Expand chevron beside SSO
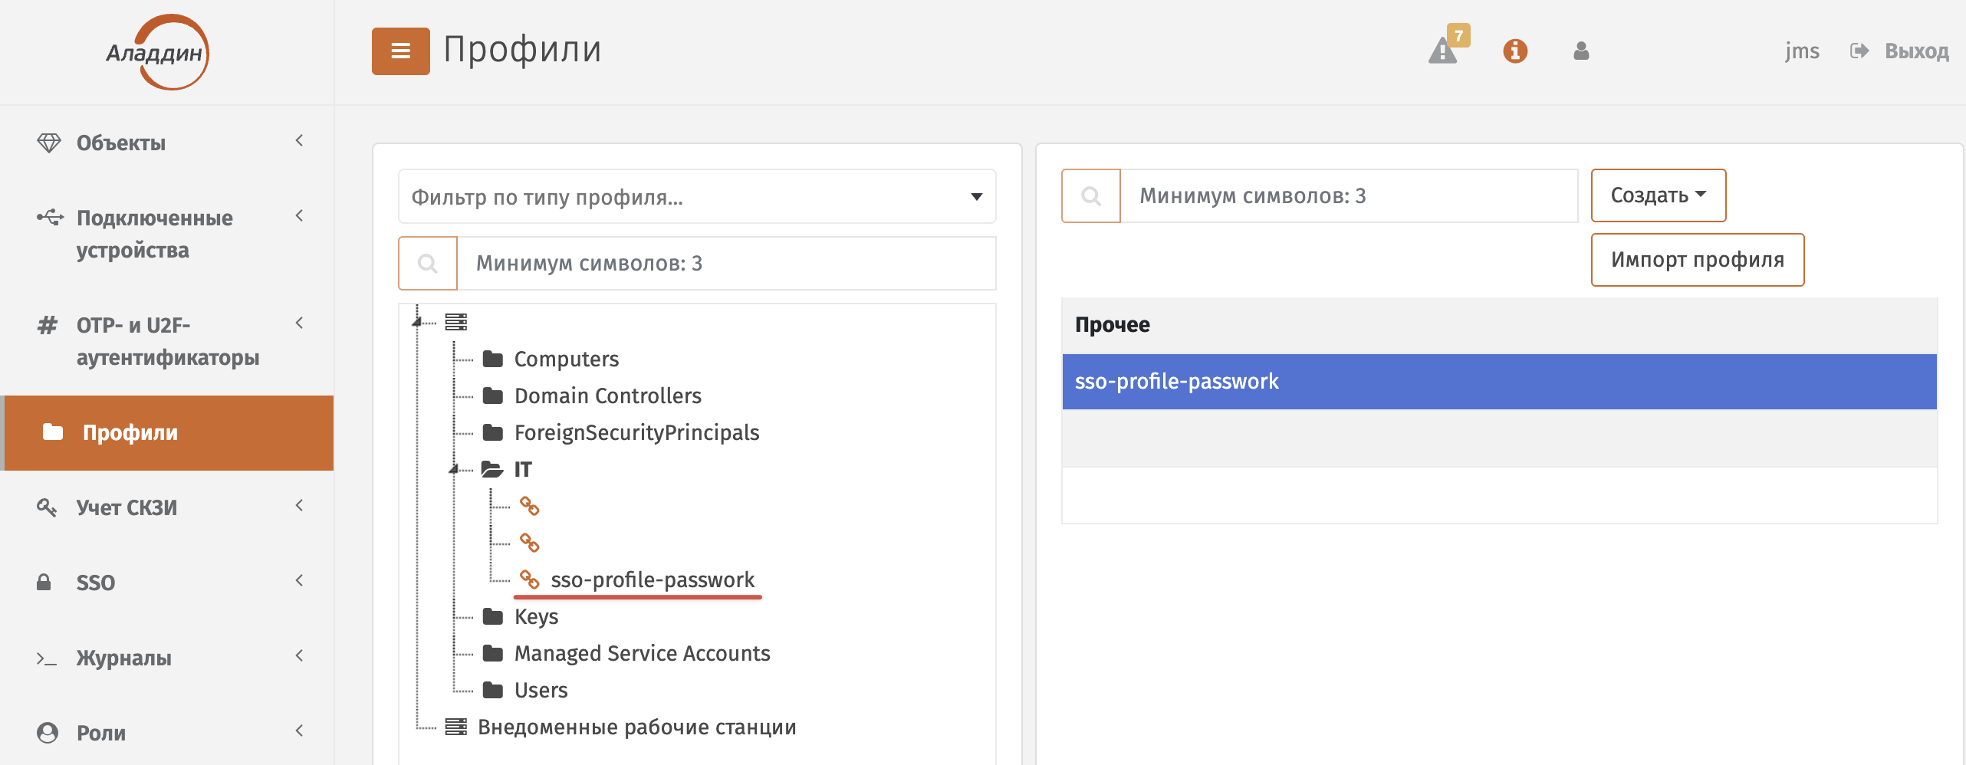The image size is (1966, 765). 299,581
